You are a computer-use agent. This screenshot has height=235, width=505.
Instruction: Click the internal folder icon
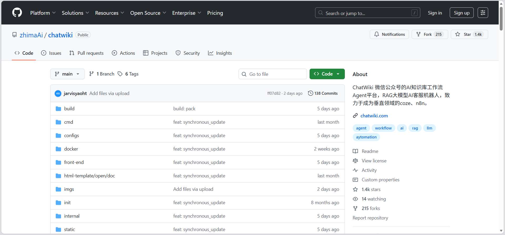tap(58, 216)
